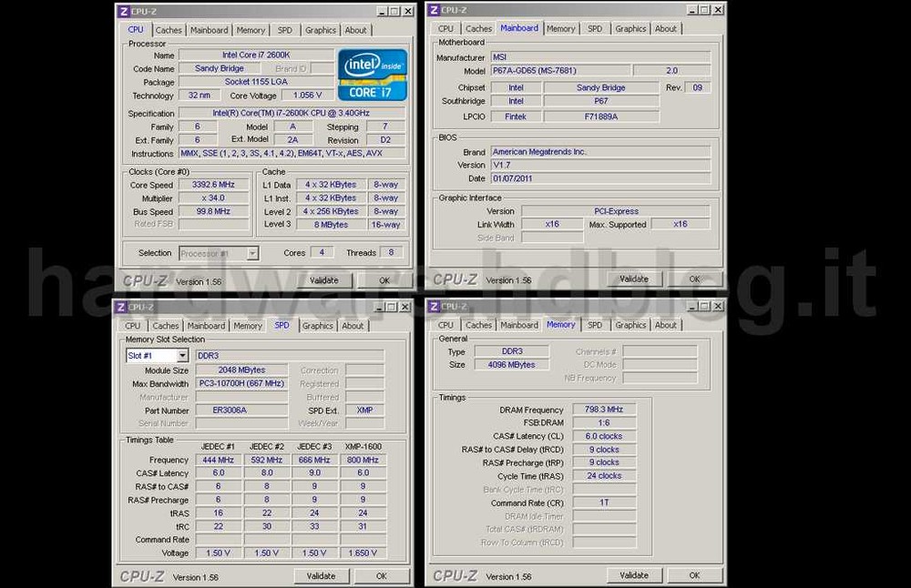
Task: Click the CPU-Z title icon of the SPD window
Action: pos(120,308)
